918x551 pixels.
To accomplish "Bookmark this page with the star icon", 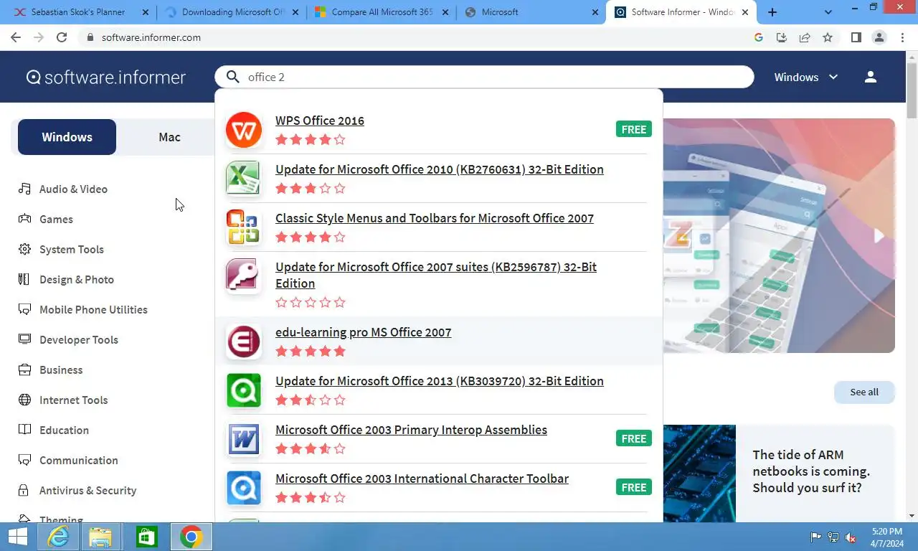I will point(828,37).
